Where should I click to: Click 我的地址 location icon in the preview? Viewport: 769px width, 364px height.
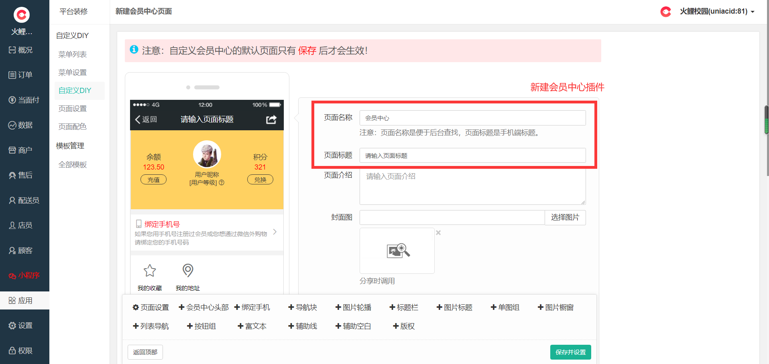pyautogui.click(x=188, y=271)
